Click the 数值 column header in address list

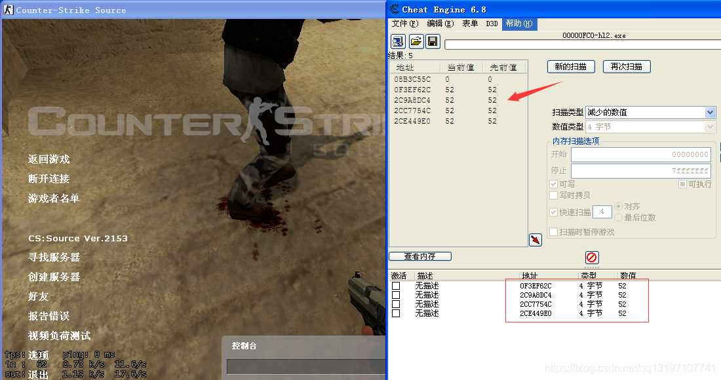(x=628, y=276)
